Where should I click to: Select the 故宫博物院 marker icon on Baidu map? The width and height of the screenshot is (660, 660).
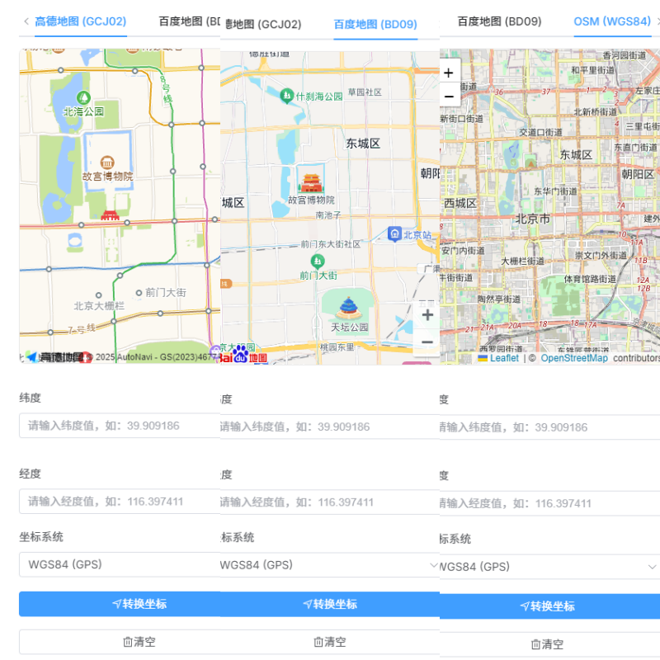(x=311, y=183)
